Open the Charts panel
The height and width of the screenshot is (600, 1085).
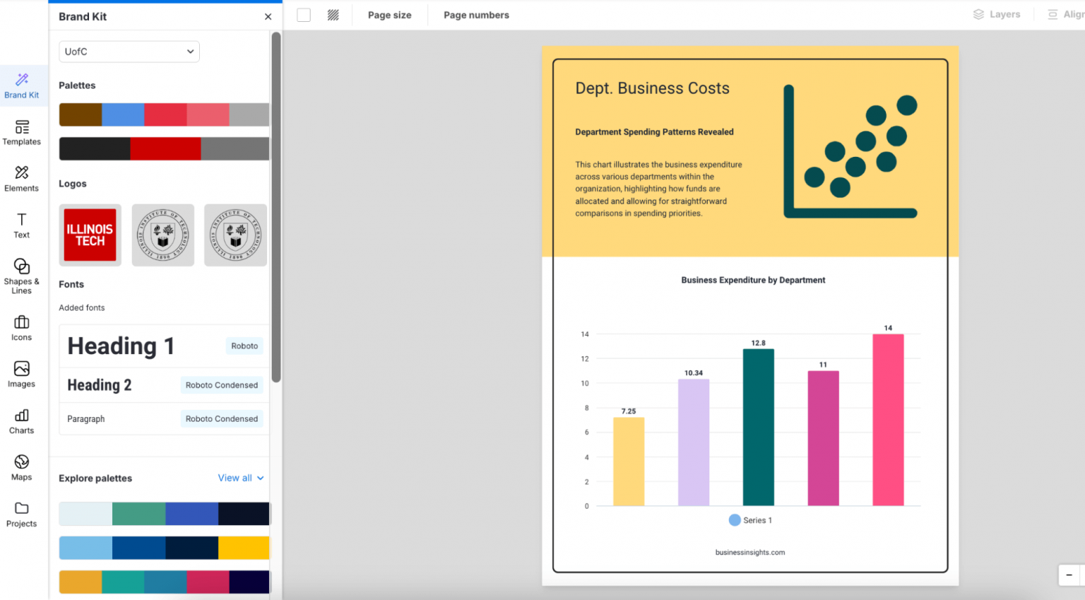tap(21, 420)
